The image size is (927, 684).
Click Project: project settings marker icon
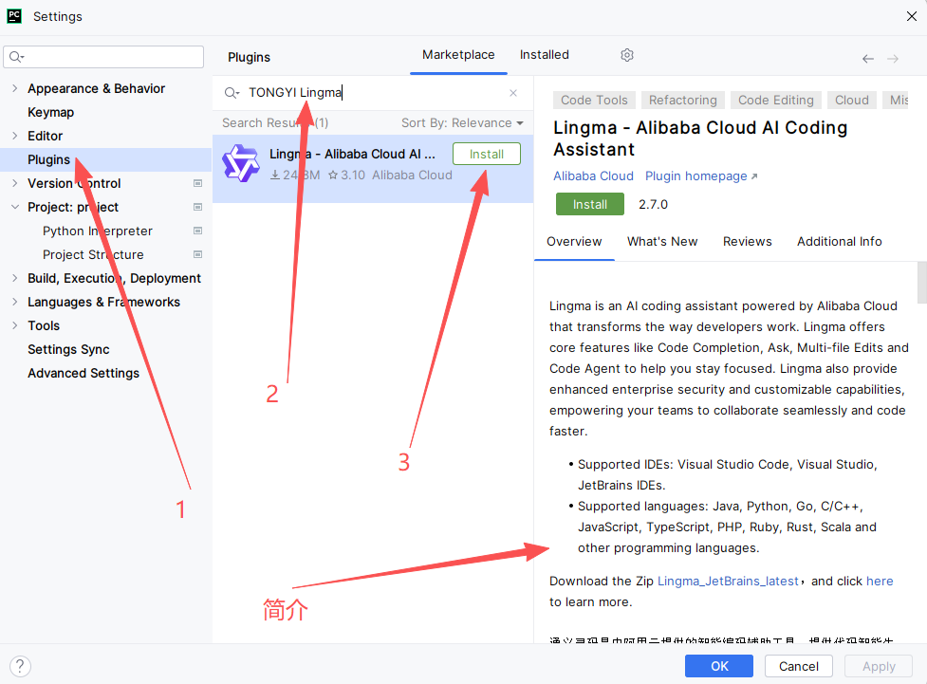(198, 207)
